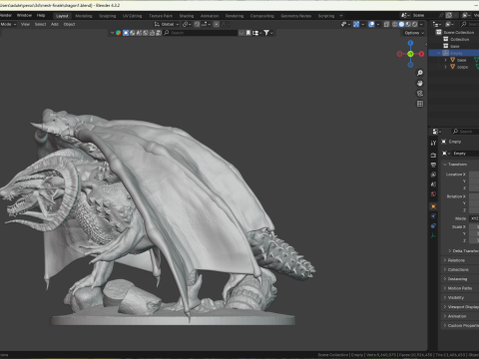This screenshot has height=359, width=479.
Task: Click the bookmark icon beside the search field
Action: [x=248, y=33]
